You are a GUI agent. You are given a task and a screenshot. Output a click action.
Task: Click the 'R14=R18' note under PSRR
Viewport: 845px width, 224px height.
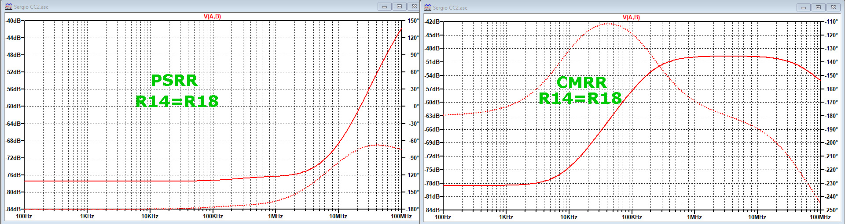click(x=177, y=101)
